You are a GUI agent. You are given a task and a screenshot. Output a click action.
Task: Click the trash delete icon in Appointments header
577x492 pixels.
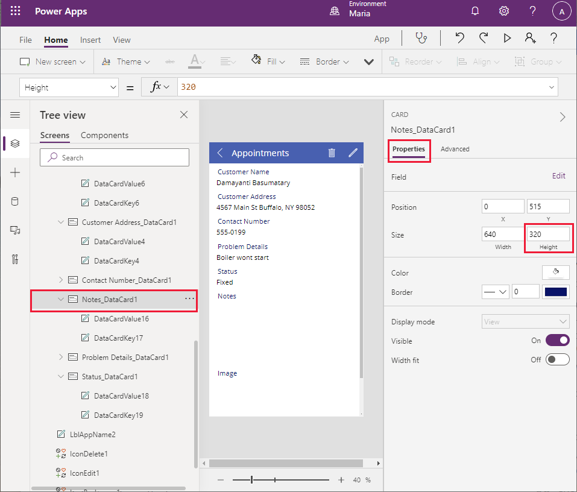[x=332, y=153]
